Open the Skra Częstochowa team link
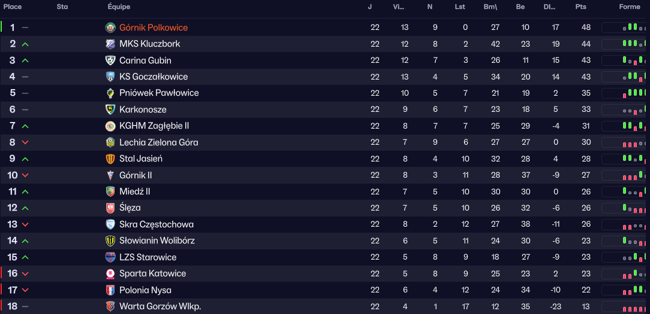650x314 pixels. click(157, 224)
